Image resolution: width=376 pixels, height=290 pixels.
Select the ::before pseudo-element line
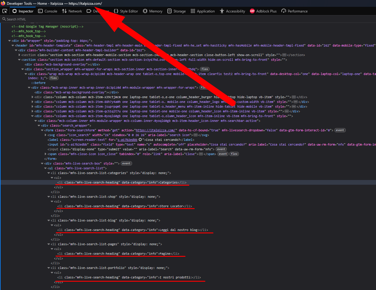tap(38, 83)
